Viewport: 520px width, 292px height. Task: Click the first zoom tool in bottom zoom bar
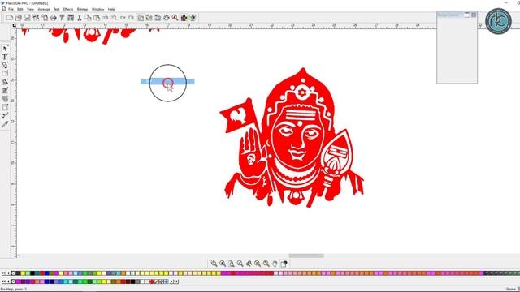214,264
